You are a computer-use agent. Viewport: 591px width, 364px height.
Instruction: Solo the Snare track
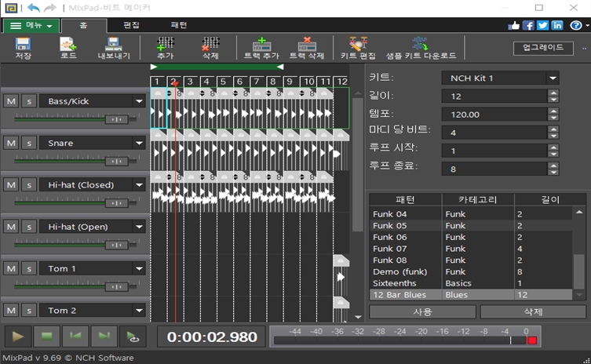pyautogui.click(x=29, y=143)
